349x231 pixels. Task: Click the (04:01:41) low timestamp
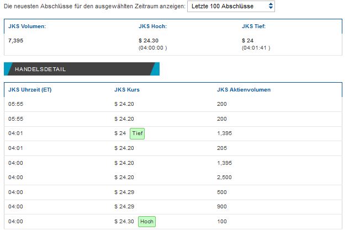pyautogui.click(x=255, y=48)
